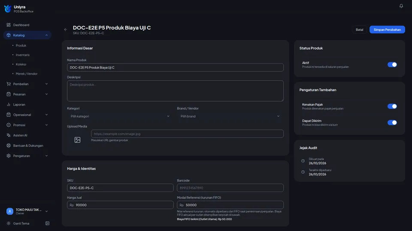Open Bantuan & Dukungan from the sidebar

27,145
